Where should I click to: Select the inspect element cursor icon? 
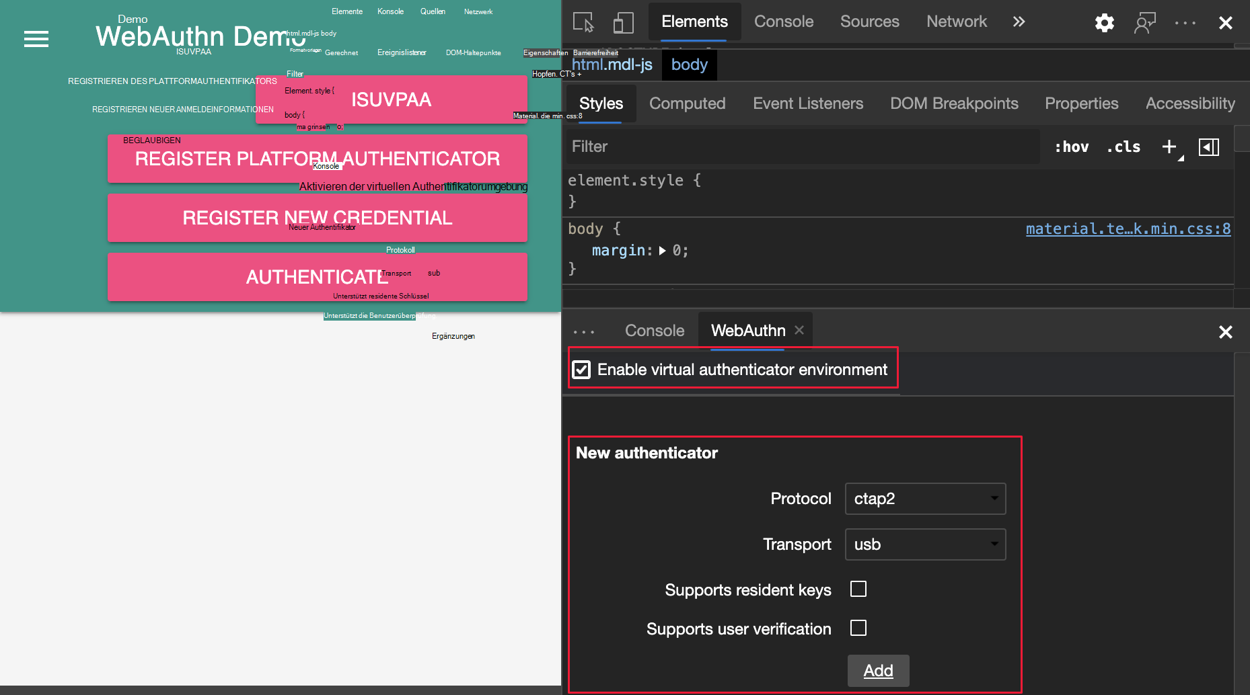585,22
